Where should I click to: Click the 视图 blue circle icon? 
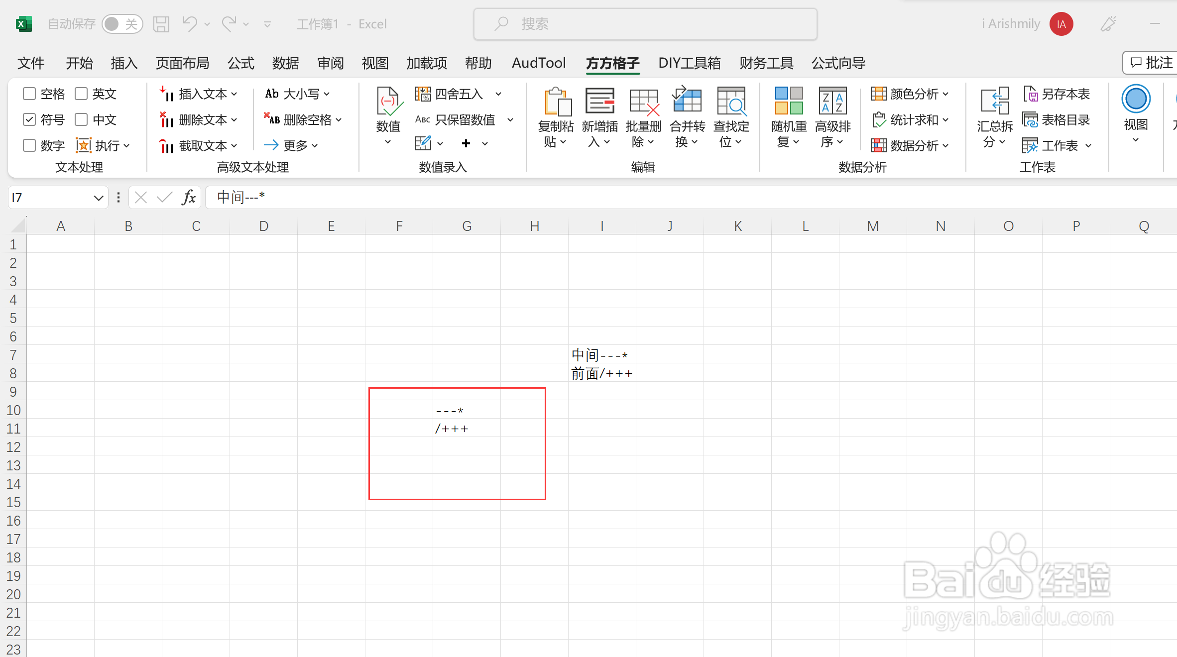[x=1136, y=99]
